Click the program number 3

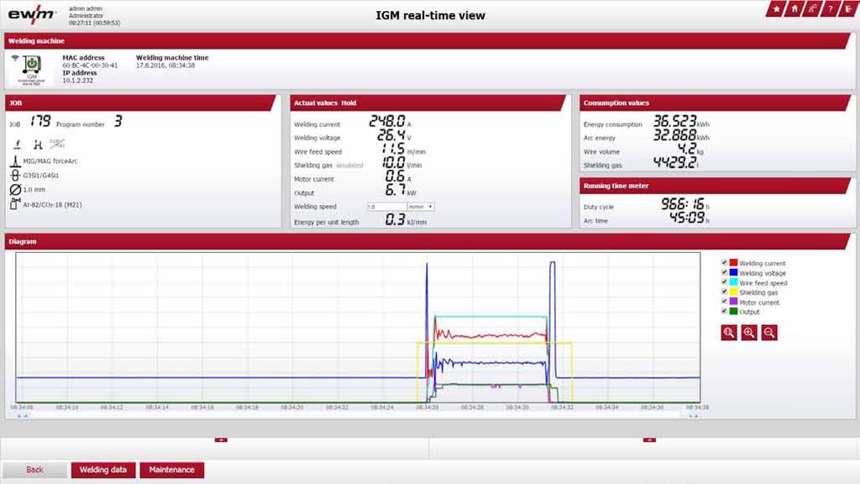[118, 121]
